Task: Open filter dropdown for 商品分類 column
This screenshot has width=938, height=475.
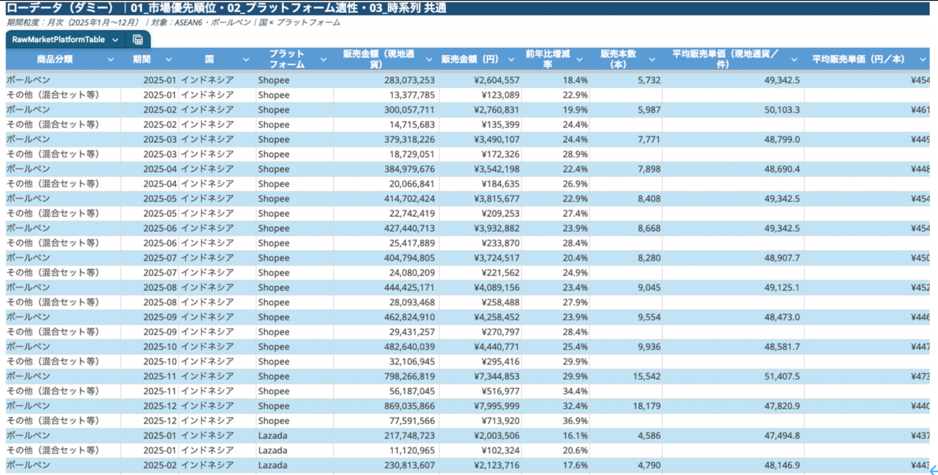Action: tap(110, 59)
